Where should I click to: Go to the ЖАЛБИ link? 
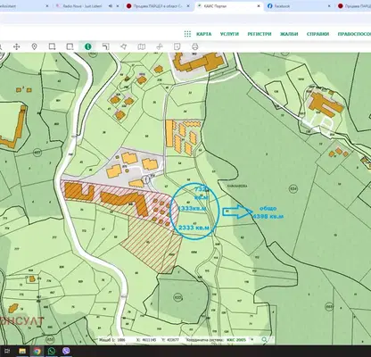tap(289, 34)
